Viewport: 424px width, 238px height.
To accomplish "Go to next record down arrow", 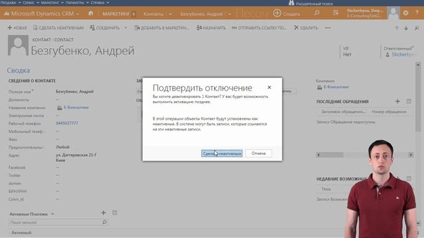I will click(406, 28).
